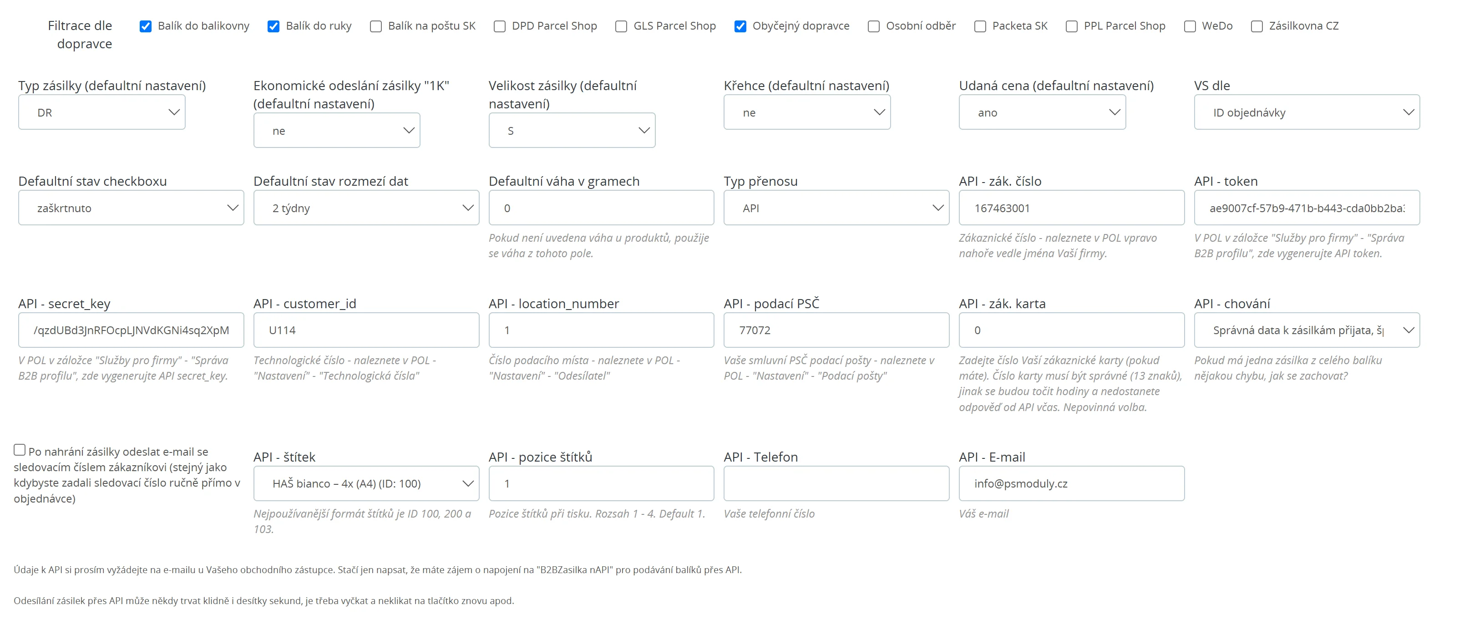Image resolution: width=1459 pixels, height=620 pixels.
Task: Open the API - chování dropdown
Action: tap(1306, 330)
